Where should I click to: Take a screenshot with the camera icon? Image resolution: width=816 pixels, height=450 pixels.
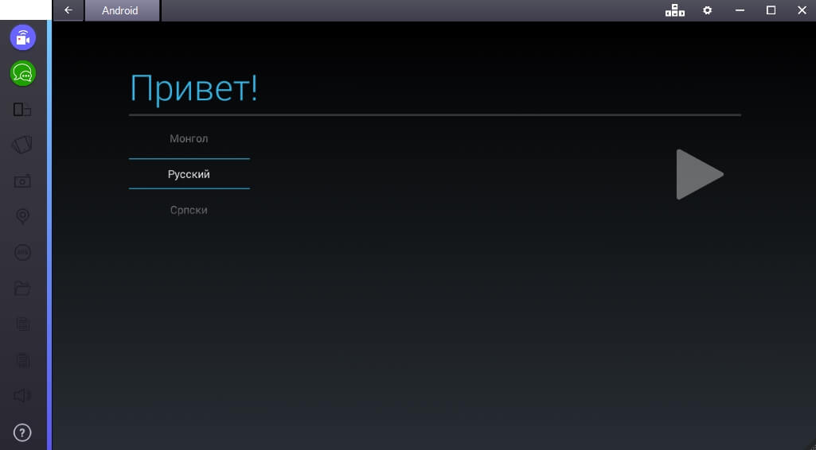[22, 181]
